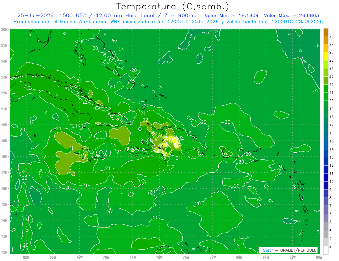Click latitude axis label 17N
The width and height of the screenshot is (339, 261).
tap(4, 172)
